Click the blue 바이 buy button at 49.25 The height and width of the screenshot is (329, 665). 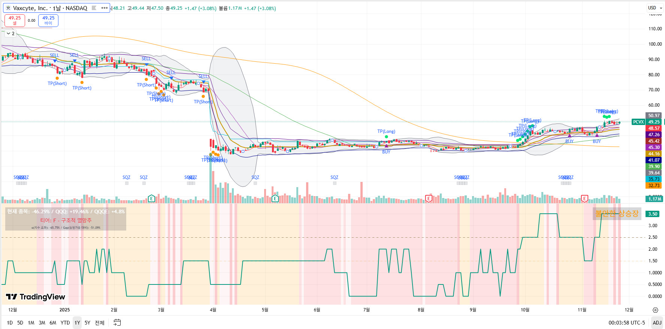coord(48,21)
